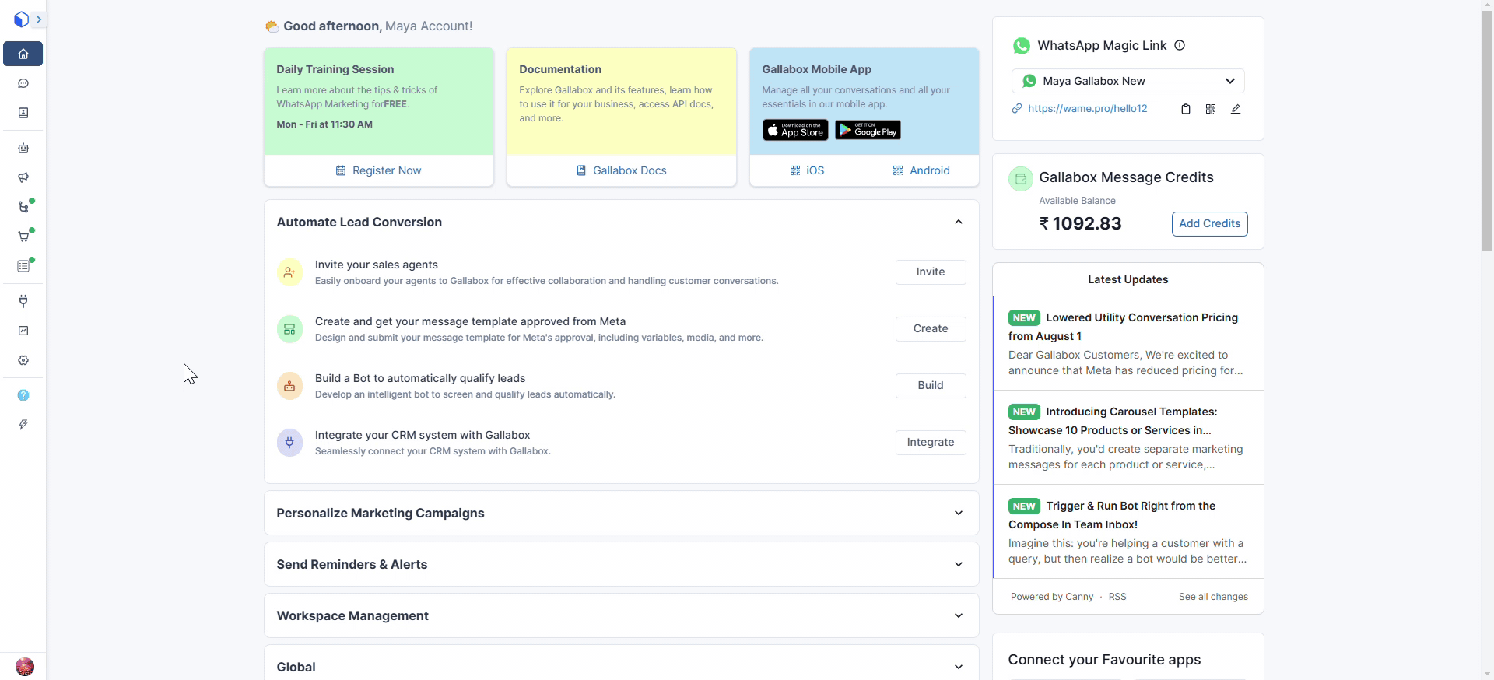This screenshot has width=1494, height=680.
Task: Open the gear settings icon in sidebar
Action: [x=23, y=360]
